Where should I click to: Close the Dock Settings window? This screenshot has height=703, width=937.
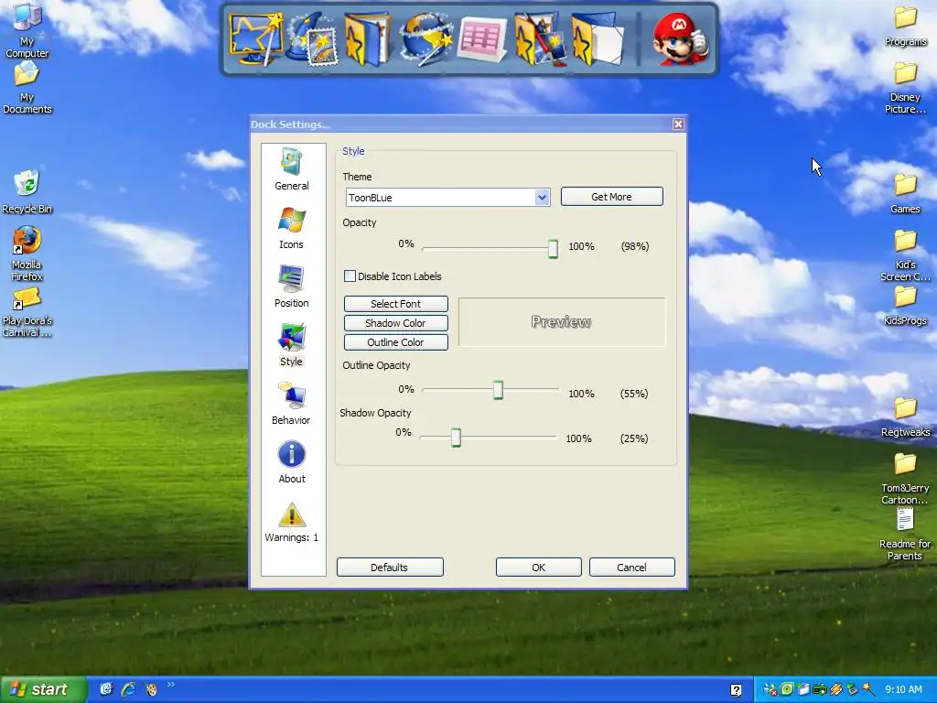point(678,124)
